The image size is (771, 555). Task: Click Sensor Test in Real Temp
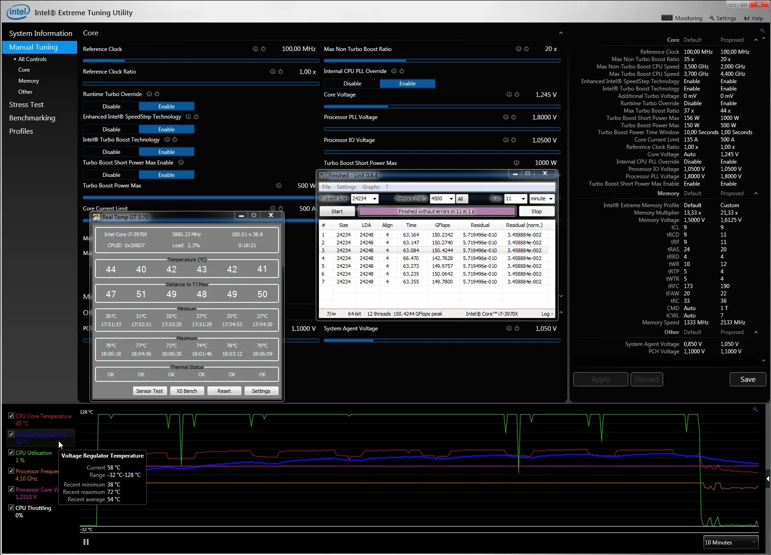150,391
